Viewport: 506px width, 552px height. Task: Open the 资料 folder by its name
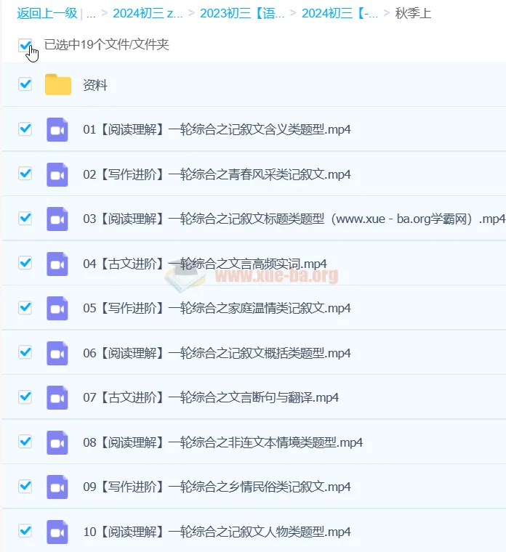point(95,85)
